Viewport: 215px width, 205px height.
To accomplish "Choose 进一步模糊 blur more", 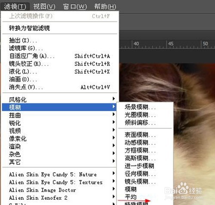I will [145, 166].
